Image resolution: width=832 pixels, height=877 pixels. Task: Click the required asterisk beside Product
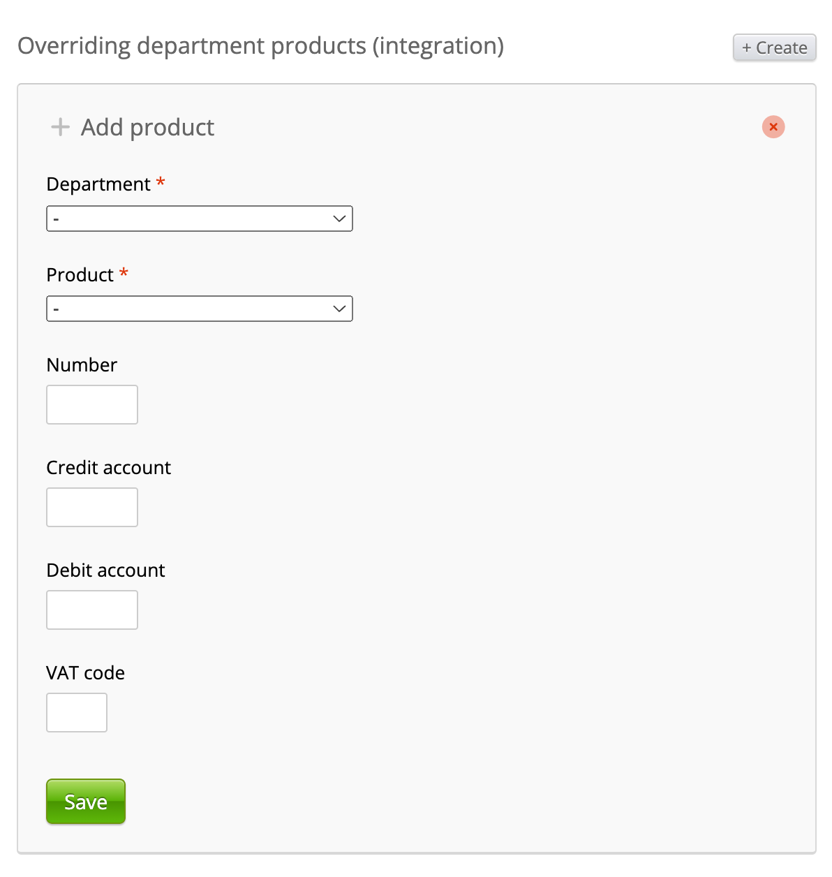[124, 273]
